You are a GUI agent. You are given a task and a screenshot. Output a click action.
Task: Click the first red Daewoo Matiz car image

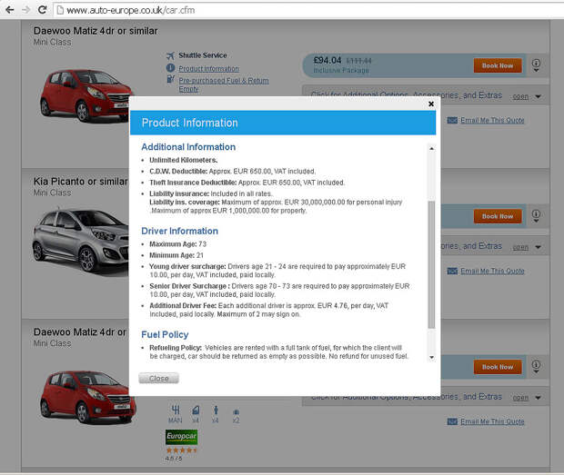click(85, 95)
